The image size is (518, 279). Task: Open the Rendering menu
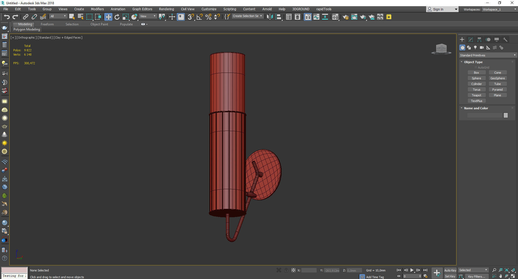pyautogui.click(x=166, y=9)
